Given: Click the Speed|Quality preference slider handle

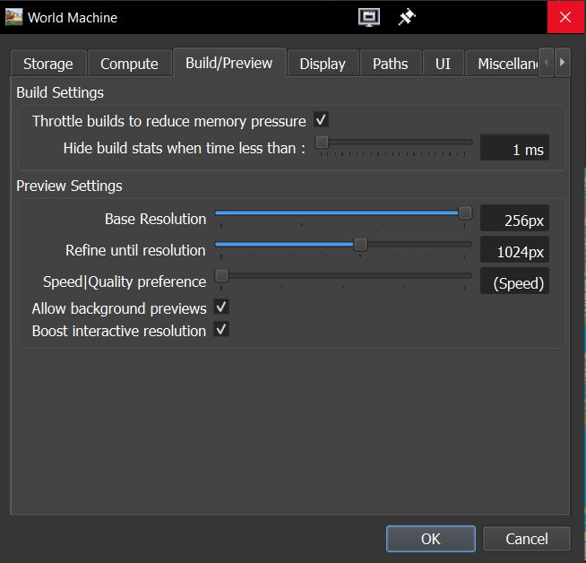Looking at the screenshot, I should pyautogui.click(x=221, y=276).
